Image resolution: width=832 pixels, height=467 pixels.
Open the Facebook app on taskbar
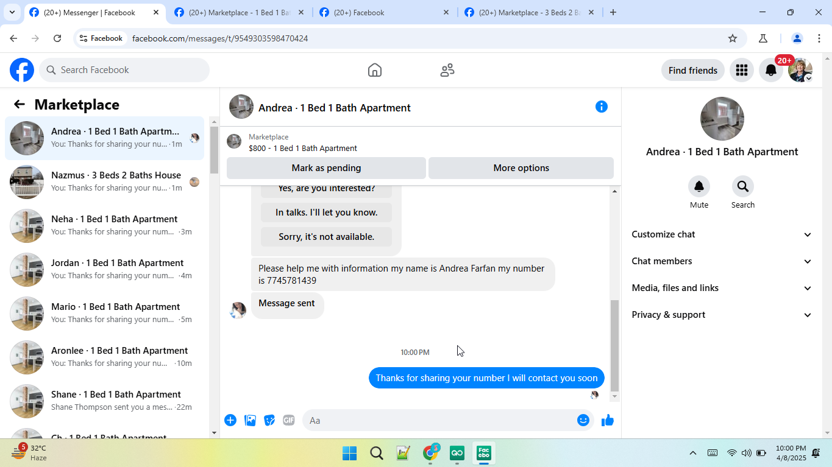[x=484, y=453]
